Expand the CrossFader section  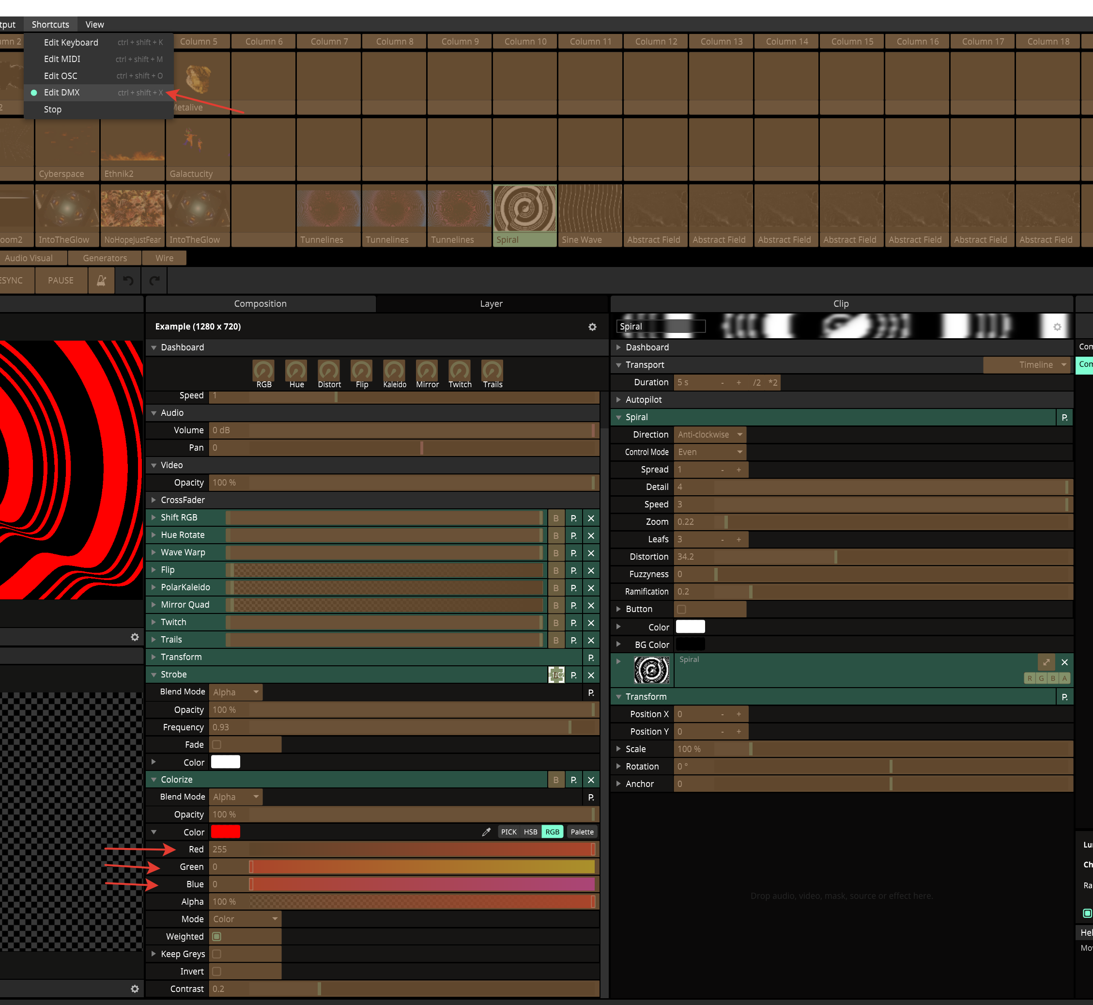(x=154, y=500)
